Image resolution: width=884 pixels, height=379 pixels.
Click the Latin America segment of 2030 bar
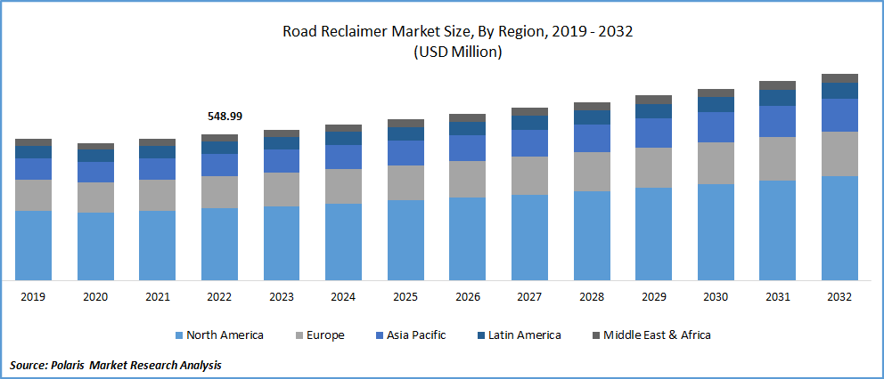click(716, 104)
